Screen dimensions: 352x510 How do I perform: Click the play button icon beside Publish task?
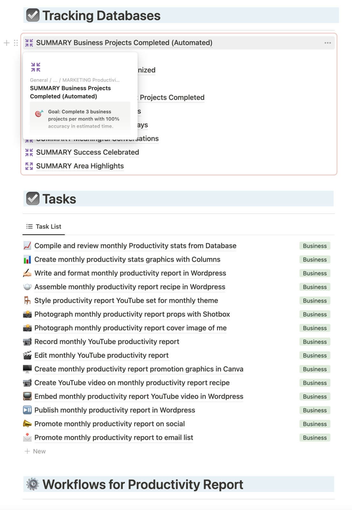click(x=27, y=410)
